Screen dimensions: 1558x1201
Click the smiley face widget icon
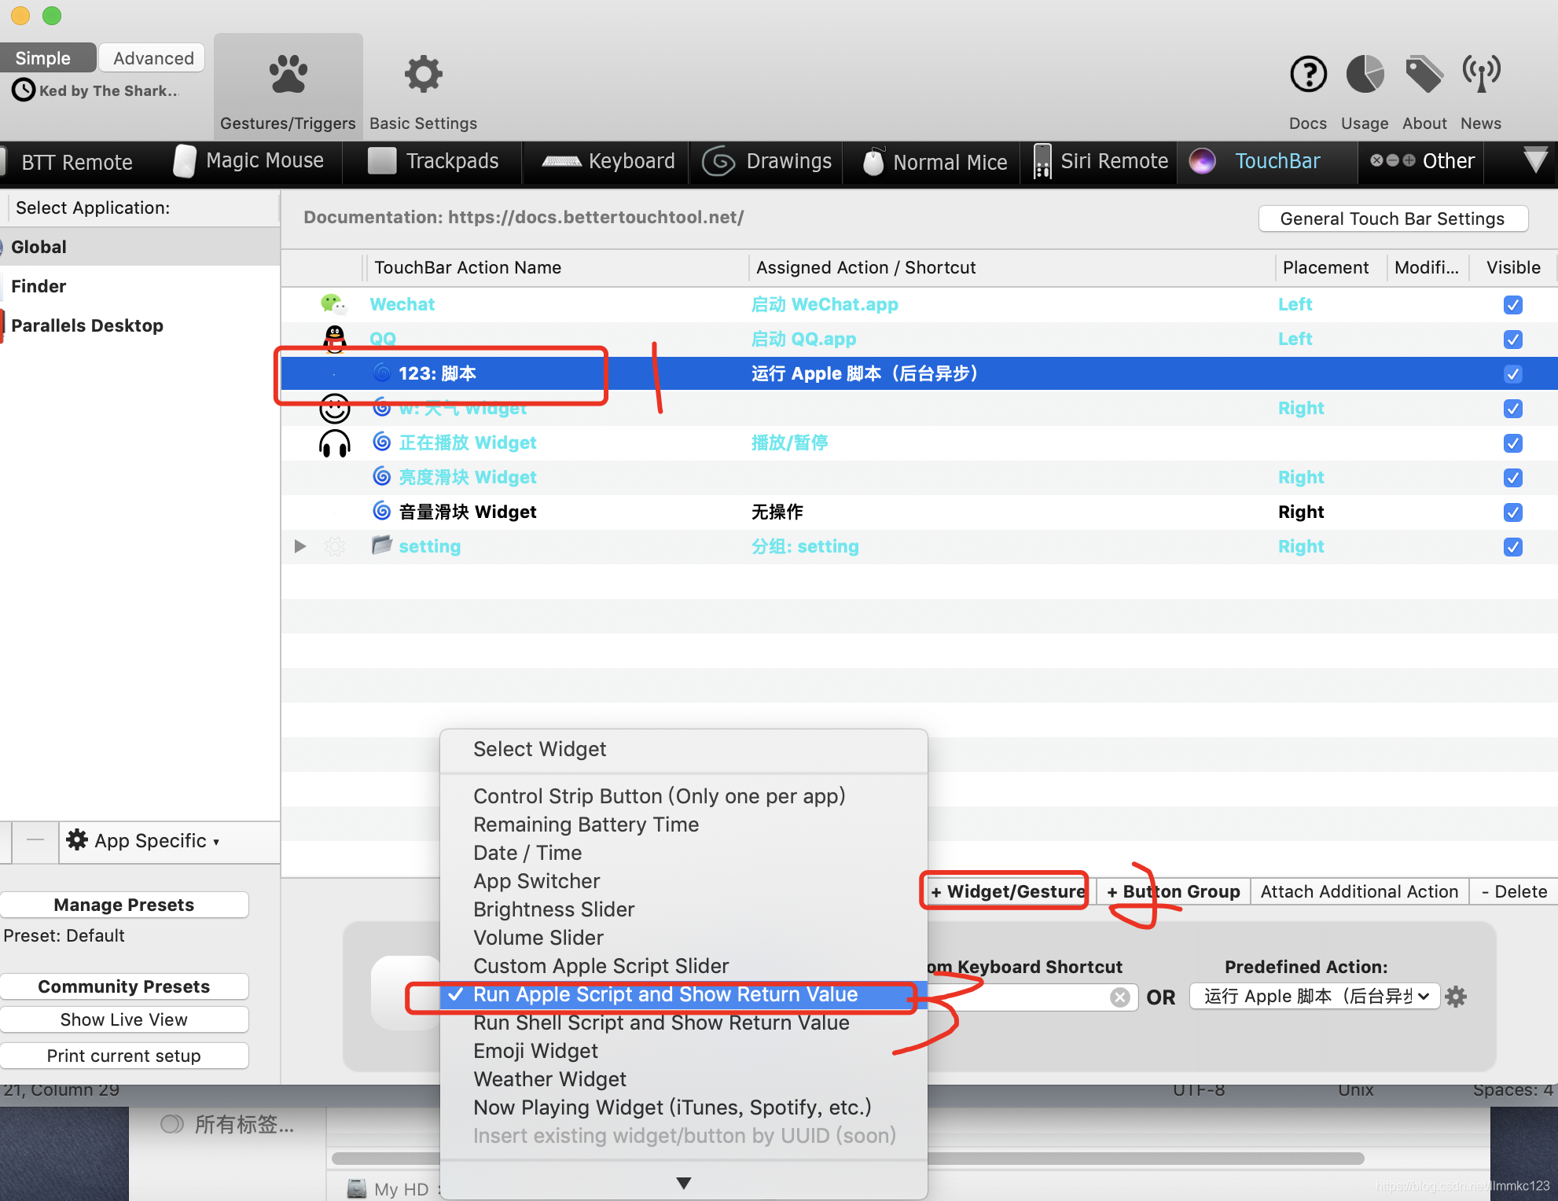pos(335,408)
